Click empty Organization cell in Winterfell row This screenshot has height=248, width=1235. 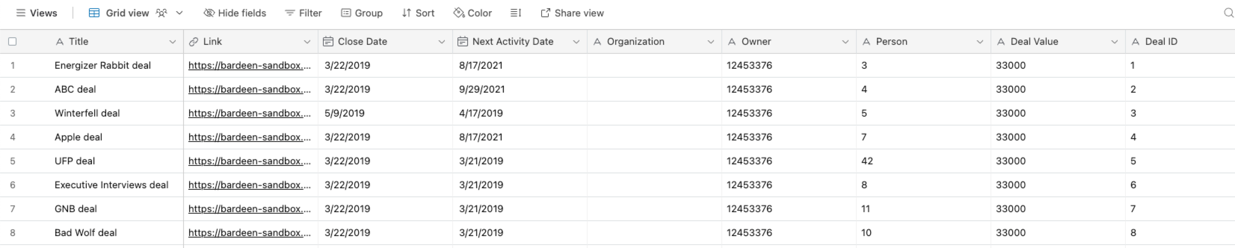pos(655,114)
